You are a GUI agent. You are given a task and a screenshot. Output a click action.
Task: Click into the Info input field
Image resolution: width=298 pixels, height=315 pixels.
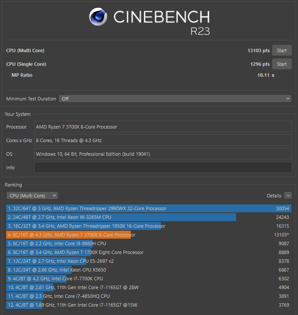tap(163, 168)
